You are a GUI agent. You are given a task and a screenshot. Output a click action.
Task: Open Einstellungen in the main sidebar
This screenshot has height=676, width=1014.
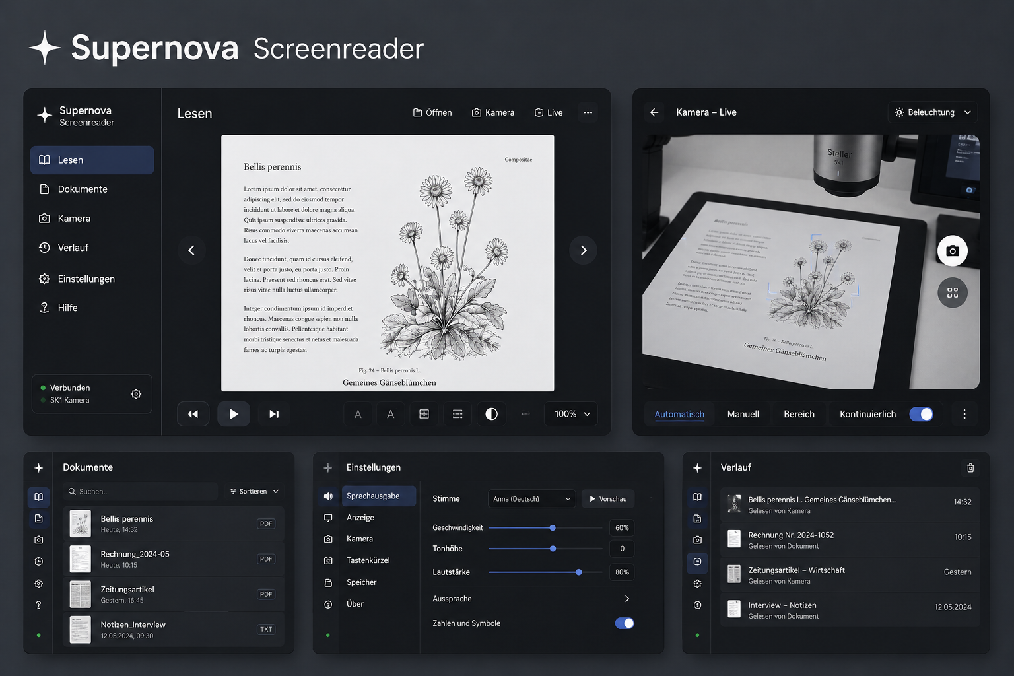click(92, 279)
